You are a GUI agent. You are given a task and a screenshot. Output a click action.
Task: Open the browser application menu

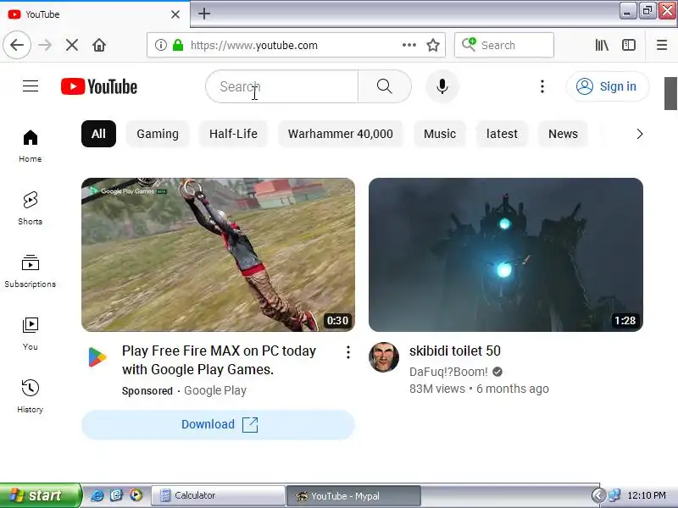(x=662, y=45)
